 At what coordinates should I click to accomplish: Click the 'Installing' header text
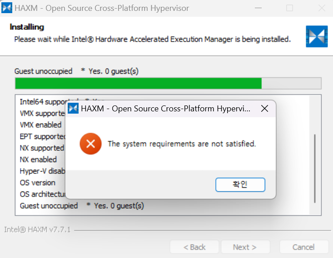point(27,27)
